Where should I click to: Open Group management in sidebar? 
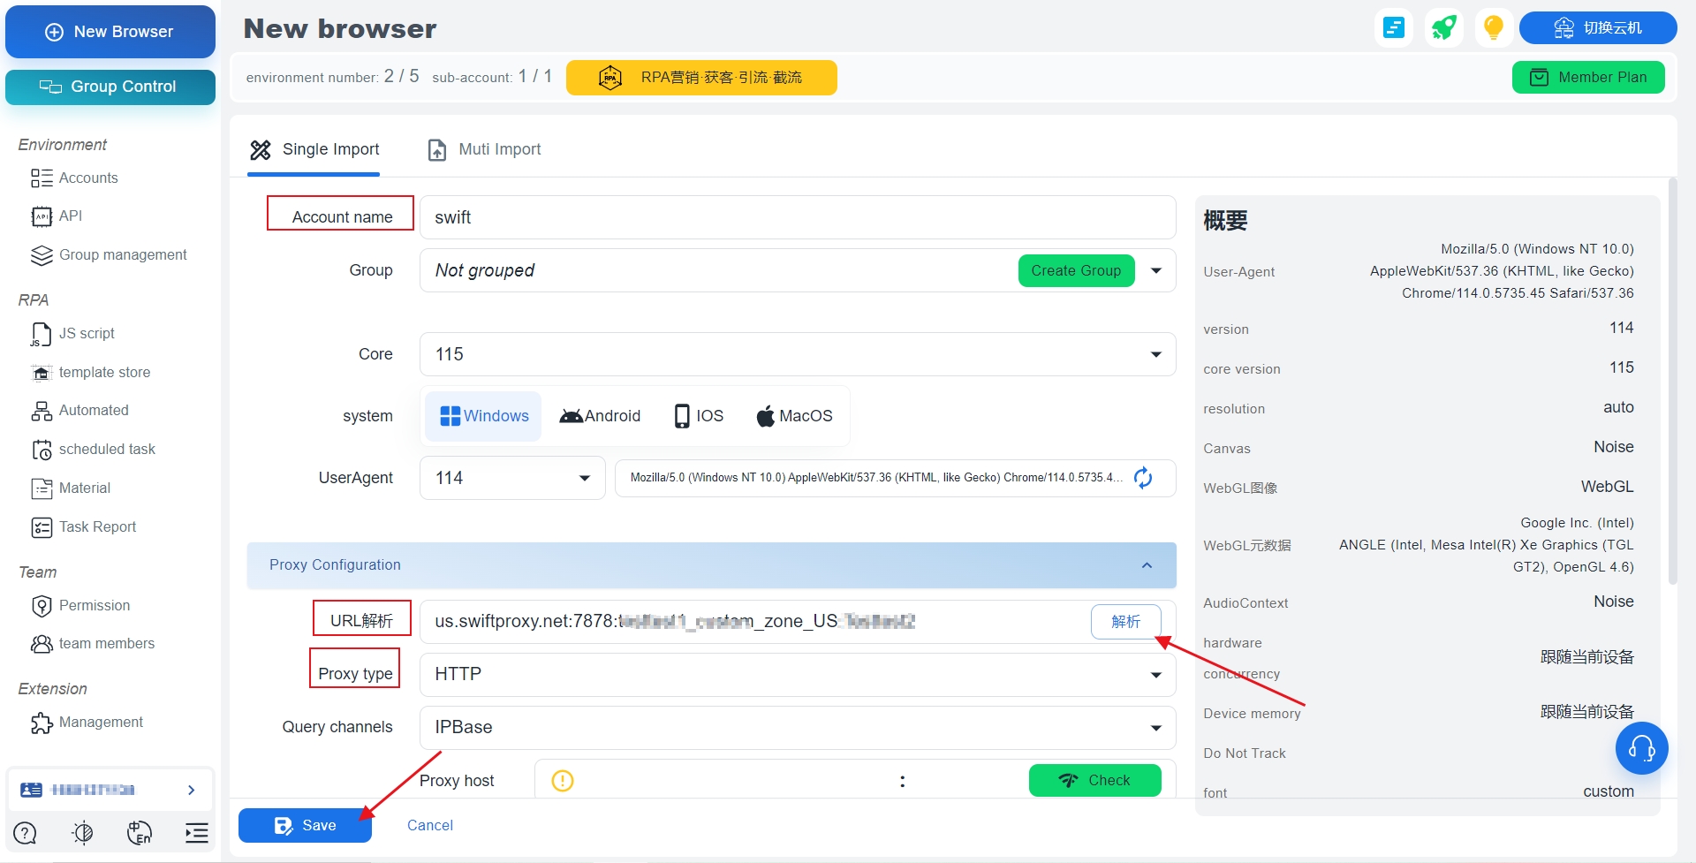pos(123,255)
